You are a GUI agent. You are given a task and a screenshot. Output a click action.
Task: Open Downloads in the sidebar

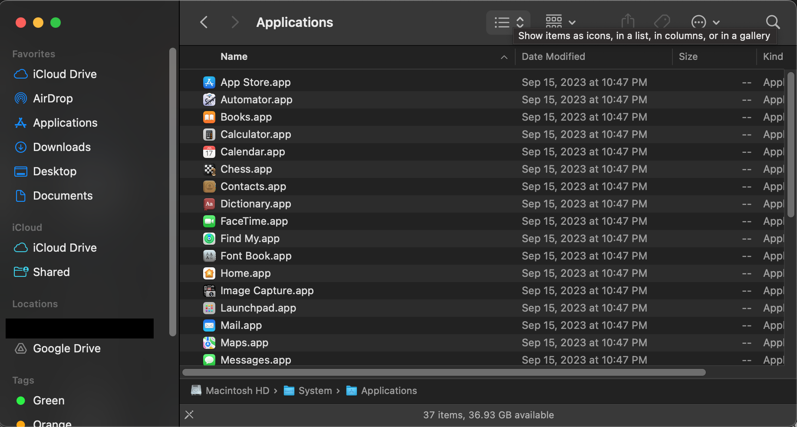click(x=52, y=147)
